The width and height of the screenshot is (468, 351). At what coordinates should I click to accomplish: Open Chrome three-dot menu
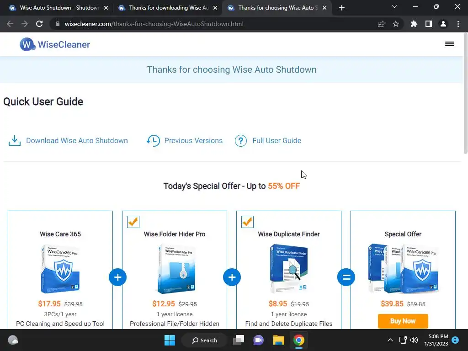pyautogui.click(x=458, y=24)
